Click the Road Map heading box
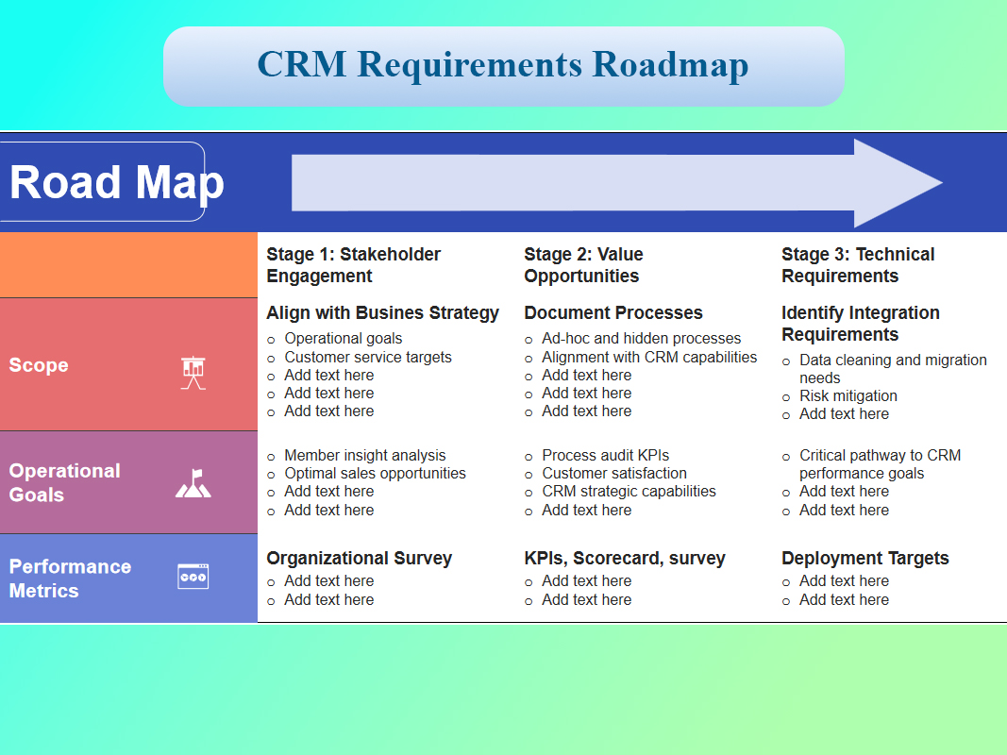The height and width of the screenshot is (755, 1007). point(103,182)
